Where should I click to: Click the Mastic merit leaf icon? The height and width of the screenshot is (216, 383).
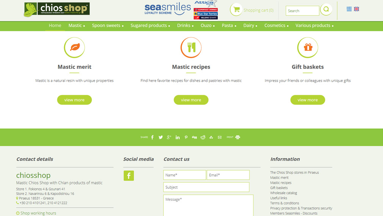pos(74,47)
